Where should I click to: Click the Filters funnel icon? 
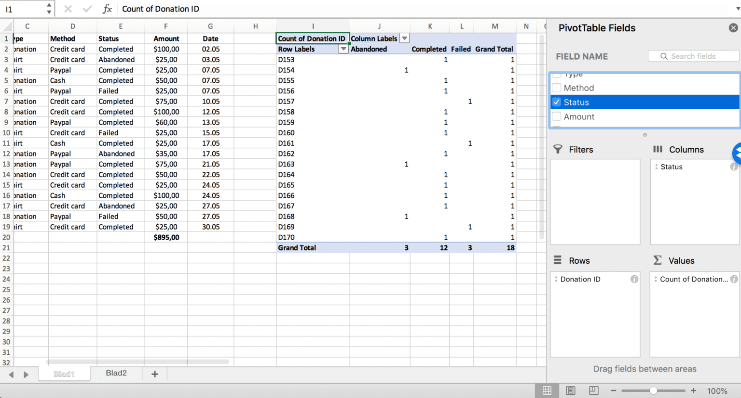pyautogui.click(x=558, y=149)
